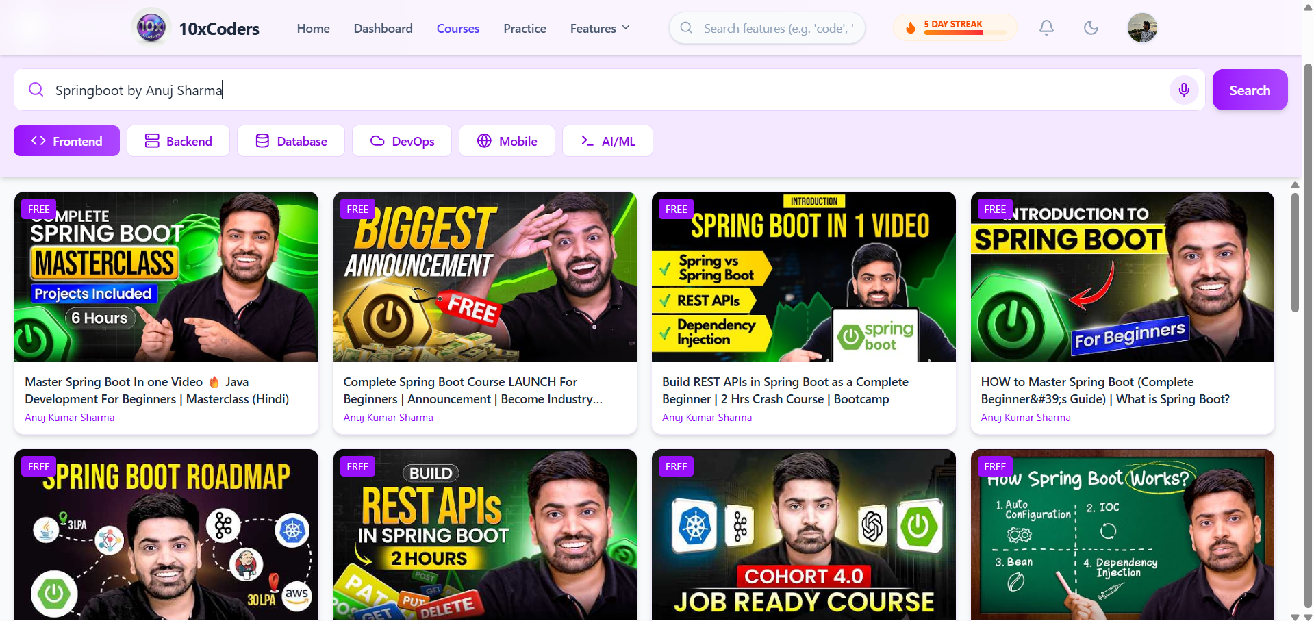
Task: Click Anuj Kumar Sharma under HOW to Master course
Action: point(1026,418)
